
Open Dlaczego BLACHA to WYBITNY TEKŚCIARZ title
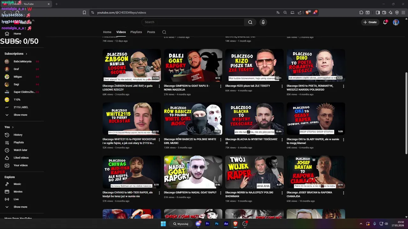(x=251, y=141)
